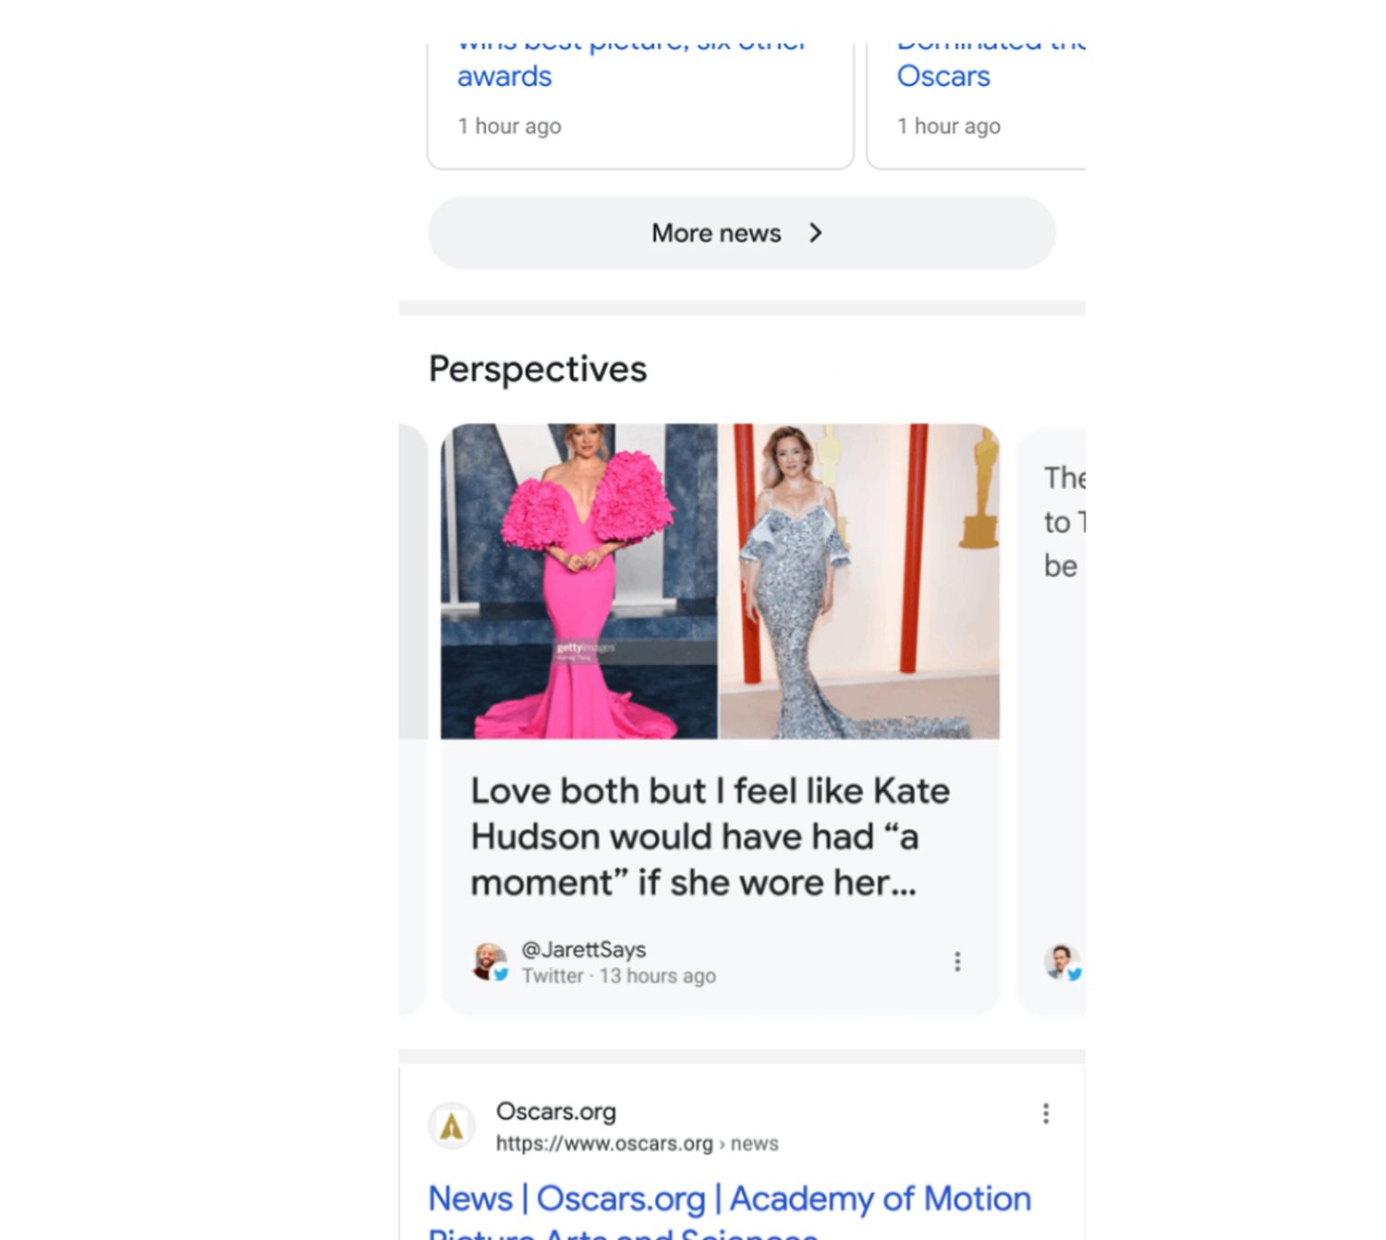Click the Perspectives section heading
The height and width of the screenshot is (1240, 1386).
click(538, 369)
